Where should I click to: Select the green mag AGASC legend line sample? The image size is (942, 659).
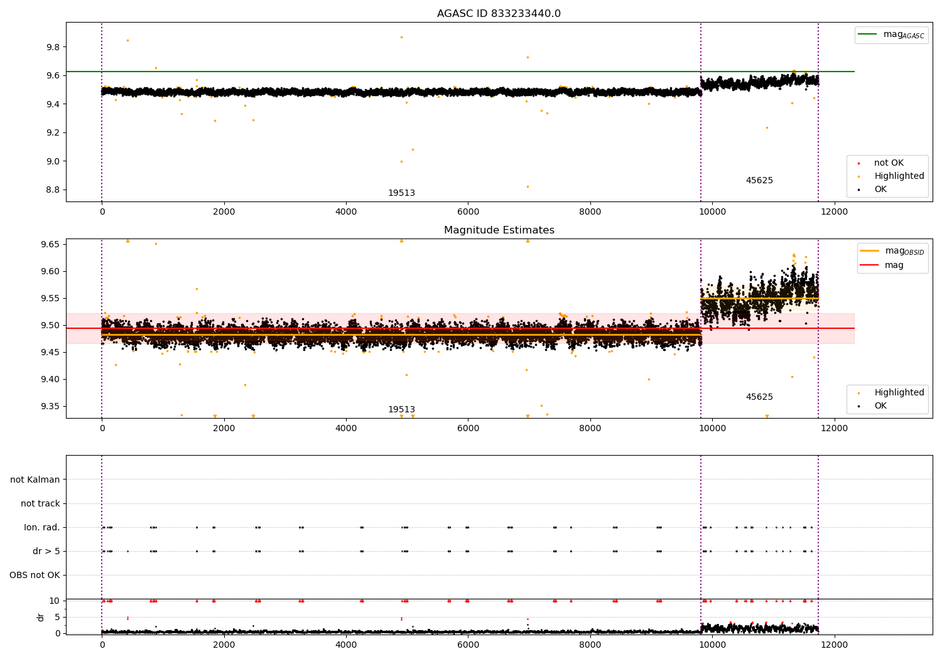tap(867, 35)
